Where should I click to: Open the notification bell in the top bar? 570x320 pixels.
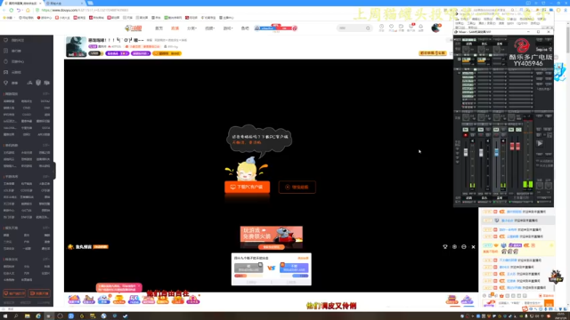[420, 27]
